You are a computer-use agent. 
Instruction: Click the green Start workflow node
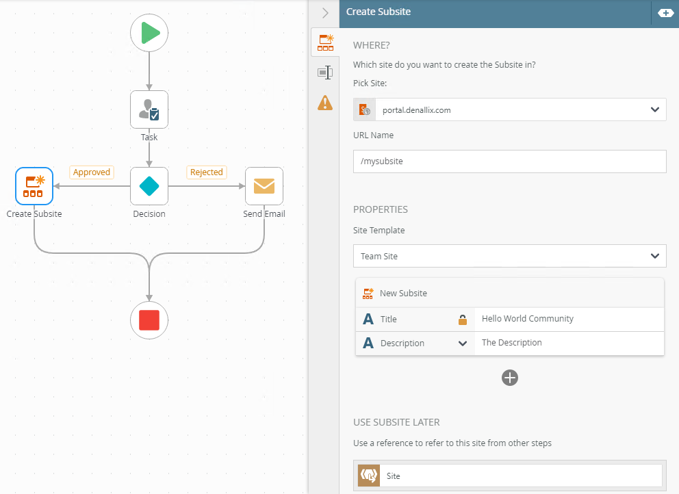coord(149,33)
